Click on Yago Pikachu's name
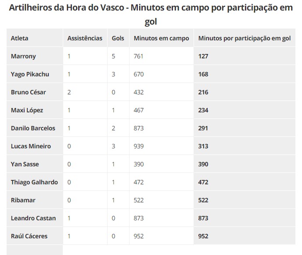This screenshot has height=255, width=302. [x=30, y=74]
